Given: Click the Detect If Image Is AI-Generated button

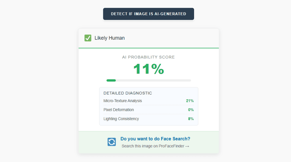Looking at the screenshot, I should 148,14.
